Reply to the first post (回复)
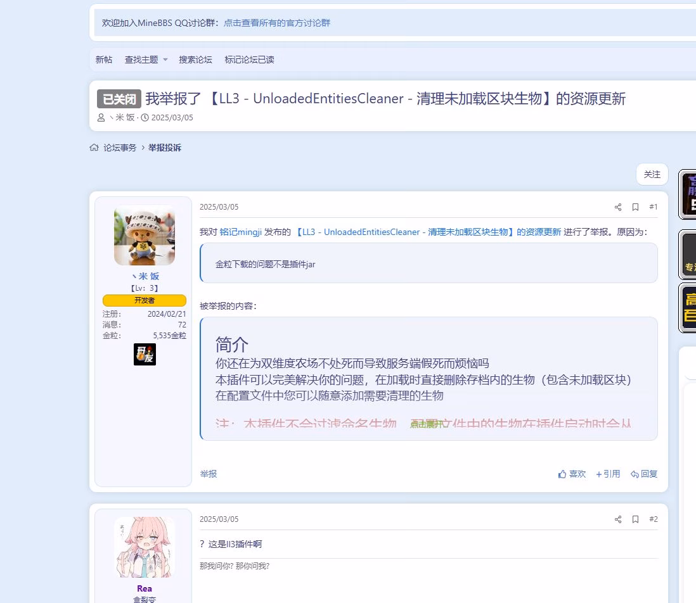This screenshot has height=603, width=696. [644, 474]
